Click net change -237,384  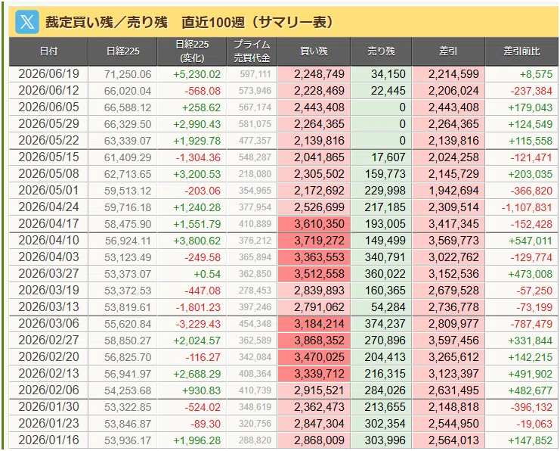pos(531,91)
